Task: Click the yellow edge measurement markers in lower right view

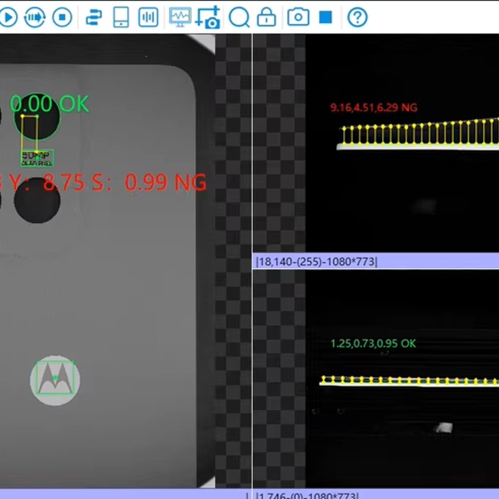Action: pyautogui.click(x=409, y=380)
